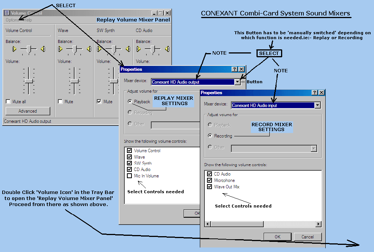
Task: Click left speaker icon of Volume Control balance
Action: coord(14,49)
